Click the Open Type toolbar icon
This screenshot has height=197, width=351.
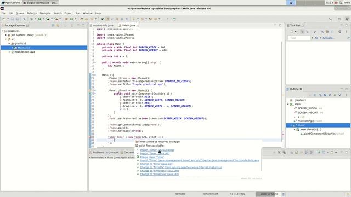[82, 19]
